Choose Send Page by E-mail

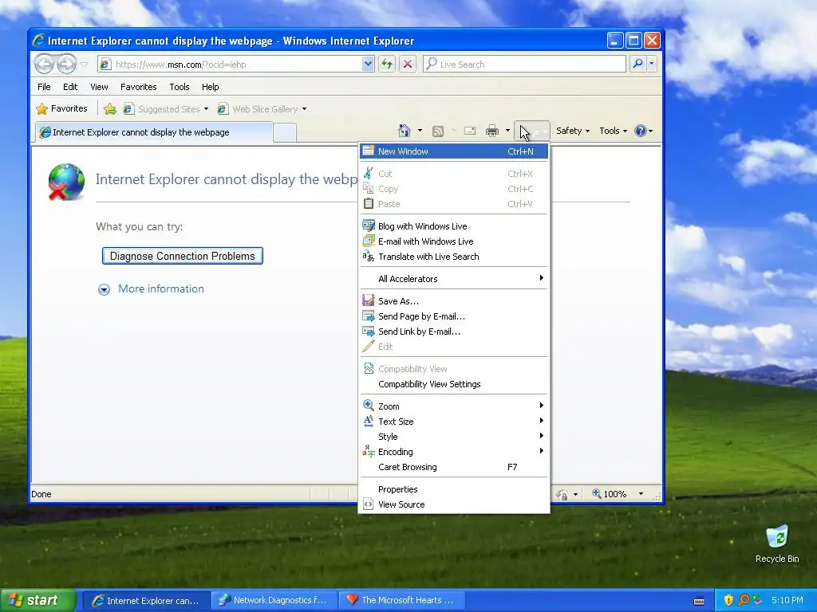pyautogui.click(x=454, y=316)
